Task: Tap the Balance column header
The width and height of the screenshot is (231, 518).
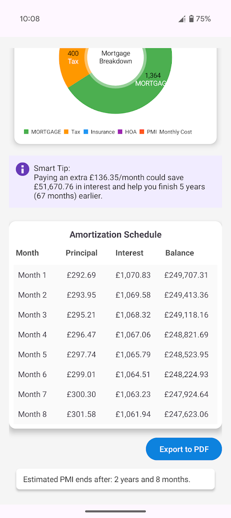Action: (x=180, y=253)
